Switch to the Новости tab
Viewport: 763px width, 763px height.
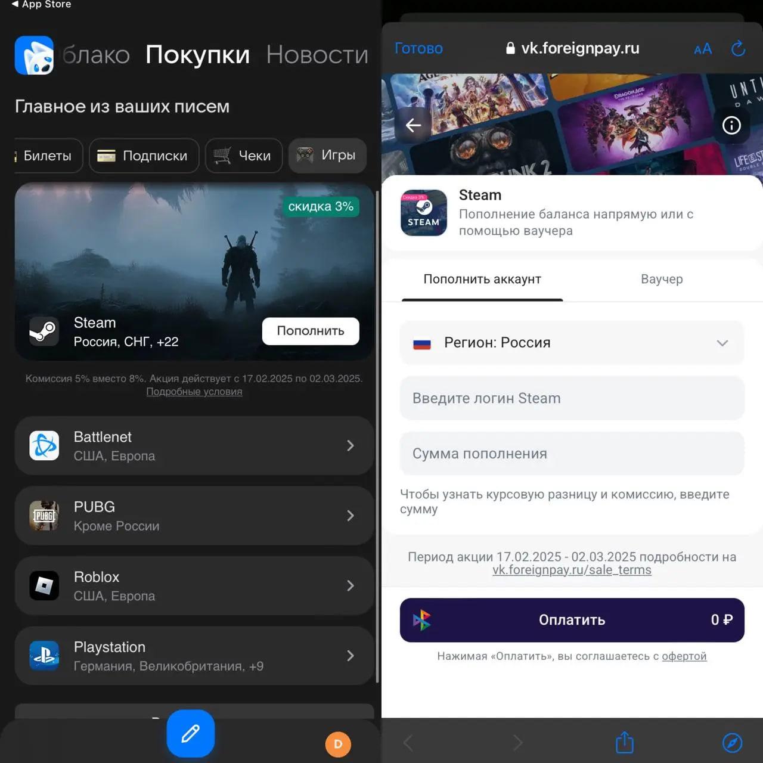[317, 55]
